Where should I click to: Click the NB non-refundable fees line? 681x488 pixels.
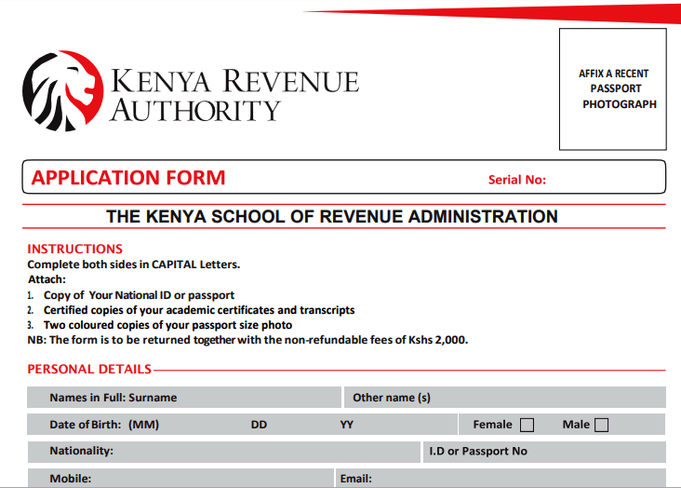tap(247, 340)
